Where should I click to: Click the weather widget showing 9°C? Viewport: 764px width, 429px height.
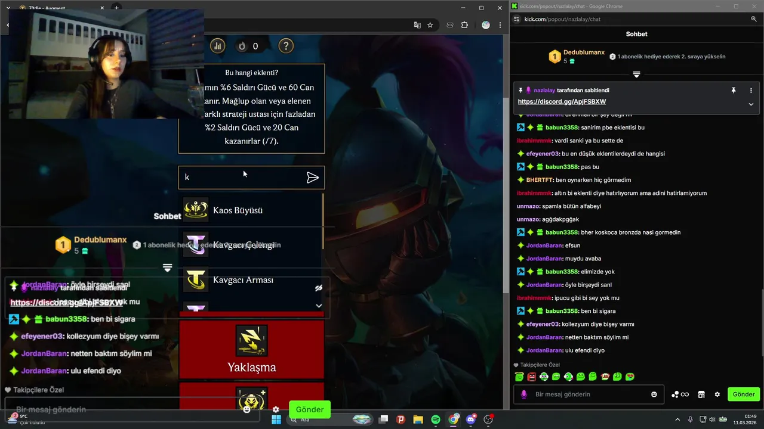(x=27, y=419)
